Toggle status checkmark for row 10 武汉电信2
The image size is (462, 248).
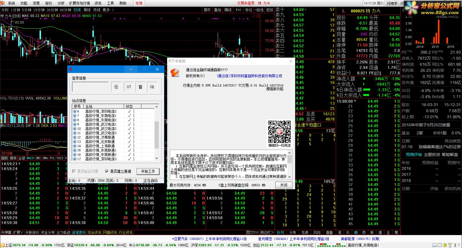129,129
